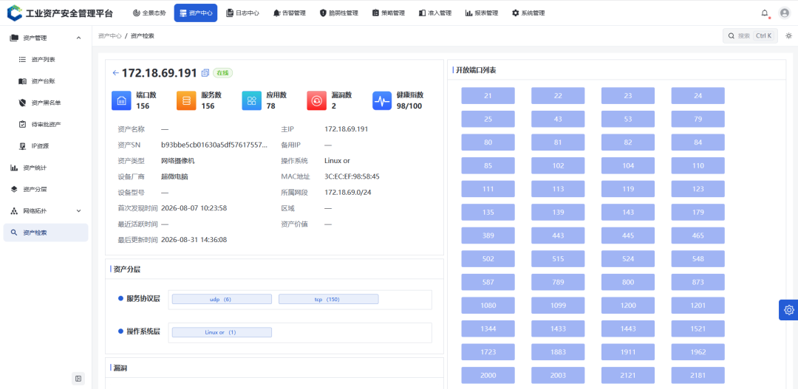The height and width of the screenshot is (389, 798).
Task: Open the 全景态势 menu
Action: pos(149,13)
